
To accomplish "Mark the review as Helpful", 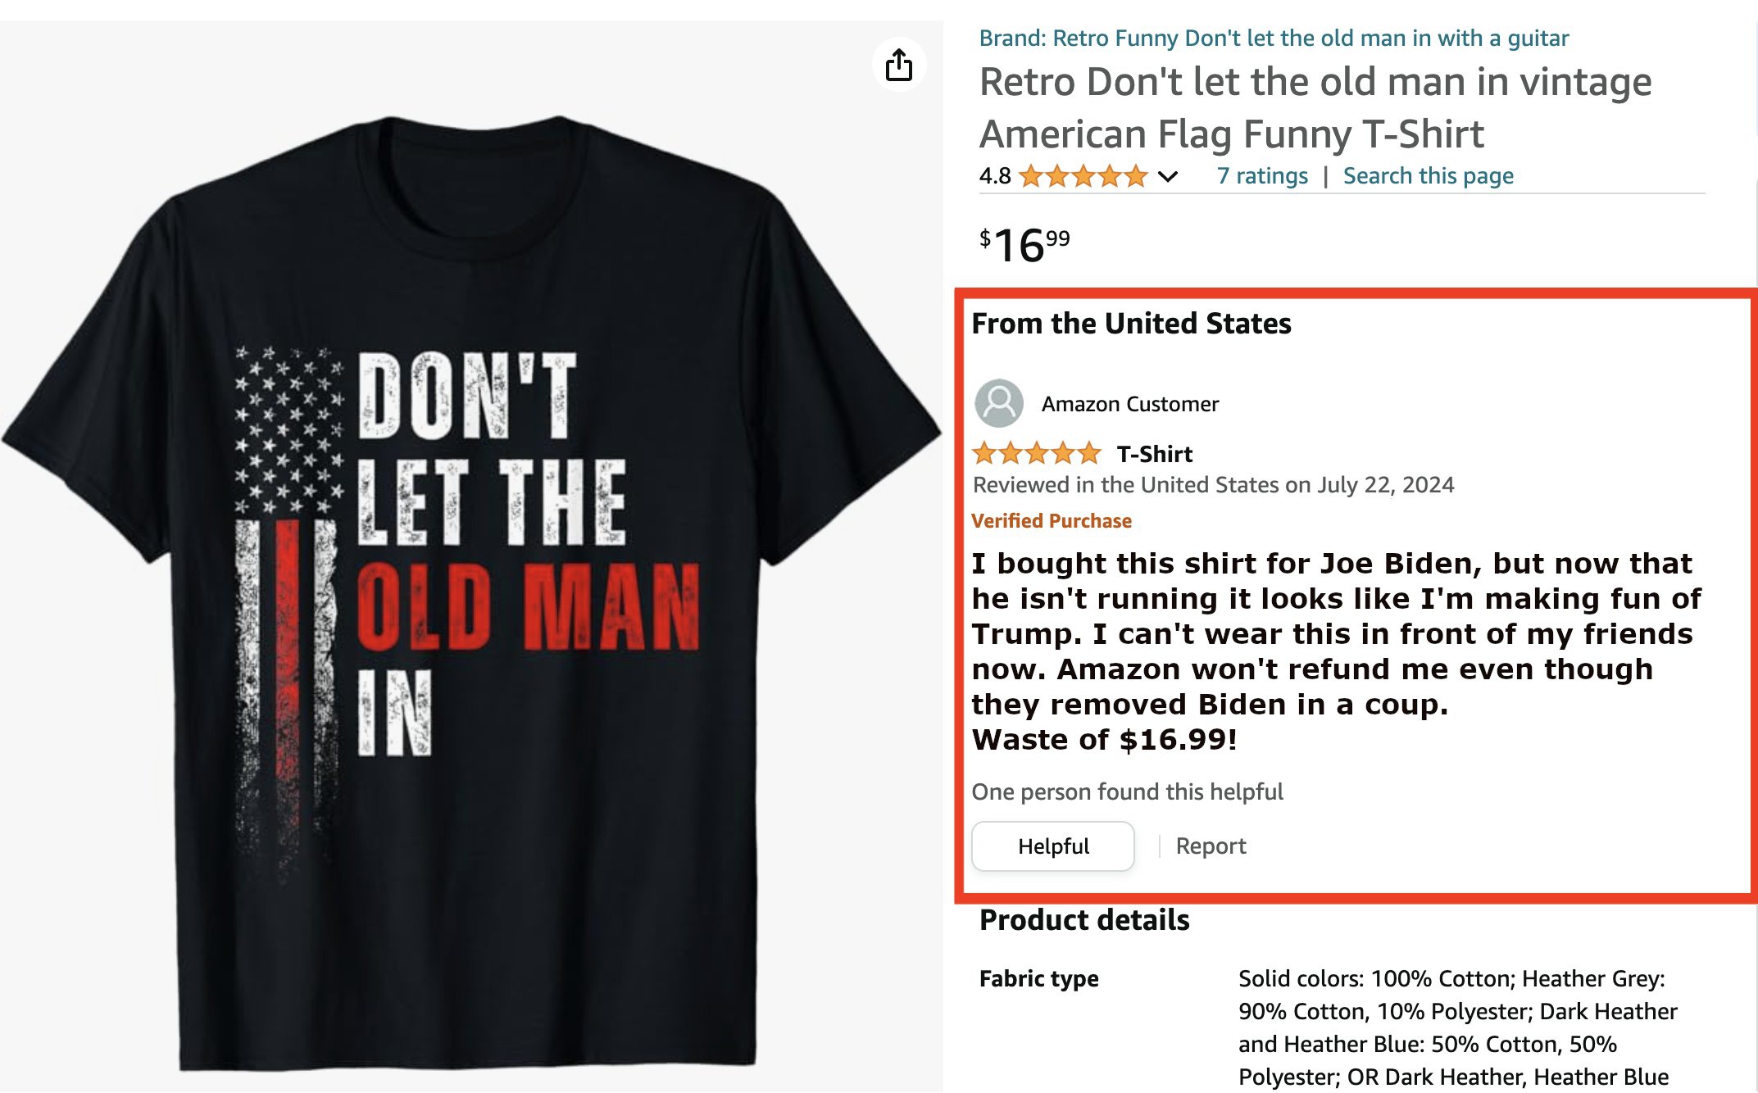I will coord(1052,846).
